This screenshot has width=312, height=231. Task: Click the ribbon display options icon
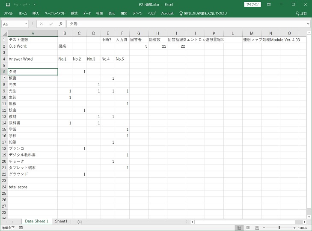(269, 4)
